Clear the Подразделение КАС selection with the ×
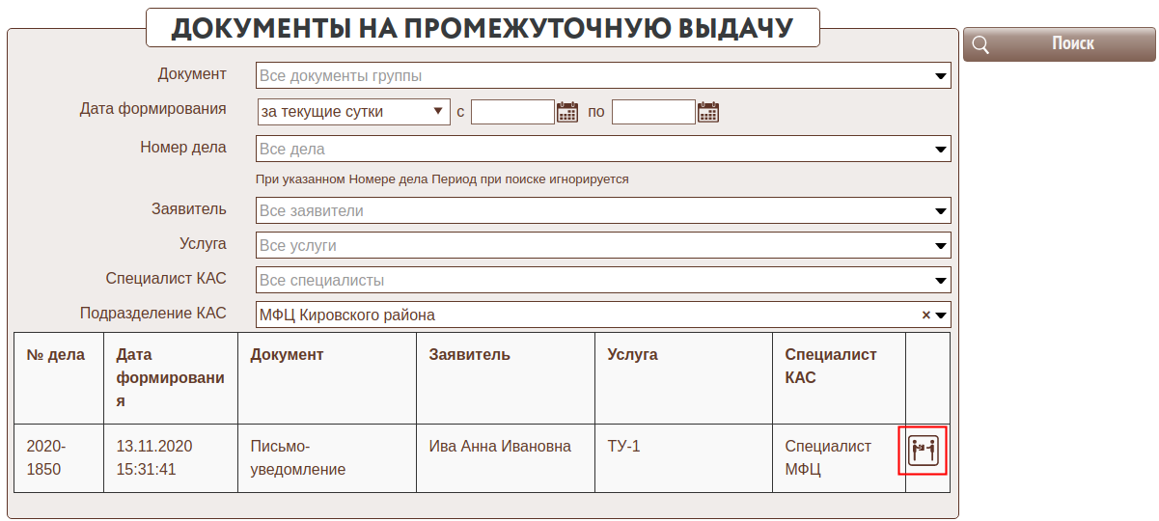 coord(925,315)
